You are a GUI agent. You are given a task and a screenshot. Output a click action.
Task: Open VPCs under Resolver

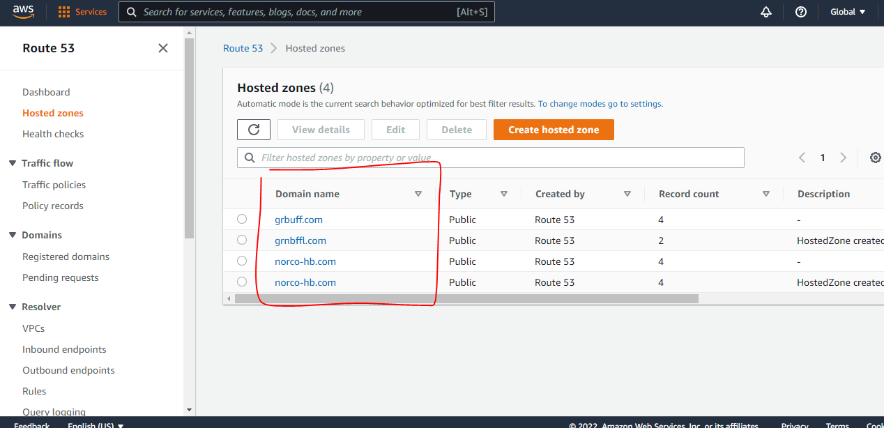(x=33, y=328)
